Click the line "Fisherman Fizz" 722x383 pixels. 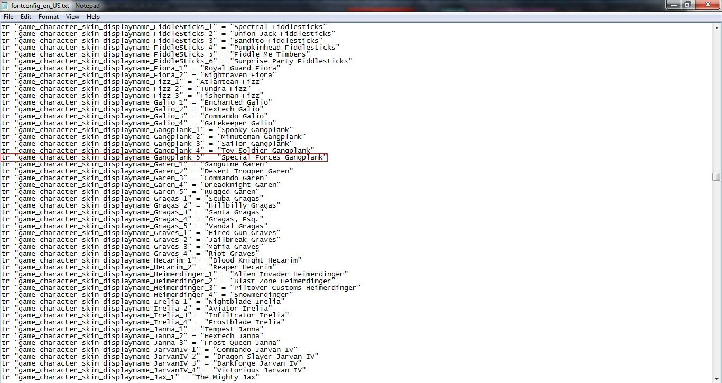point(133,95)
